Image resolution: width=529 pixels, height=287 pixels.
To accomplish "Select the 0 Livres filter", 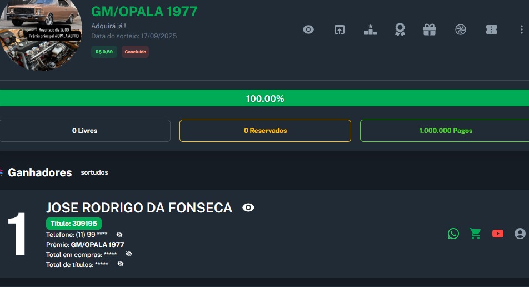I will click(x=85, y=131).
